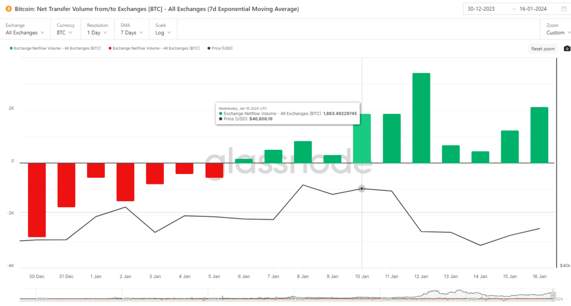Click the camera screenshot icon

567,48
